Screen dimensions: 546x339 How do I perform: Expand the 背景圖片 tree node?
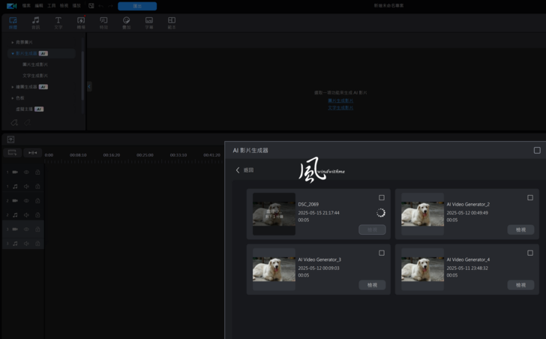12,42
